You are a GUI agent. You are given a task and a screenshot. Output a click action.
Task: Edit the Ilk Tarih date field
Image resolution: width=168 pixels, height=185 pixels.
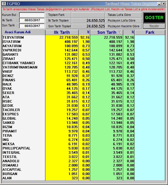click(x=32, y=20)
